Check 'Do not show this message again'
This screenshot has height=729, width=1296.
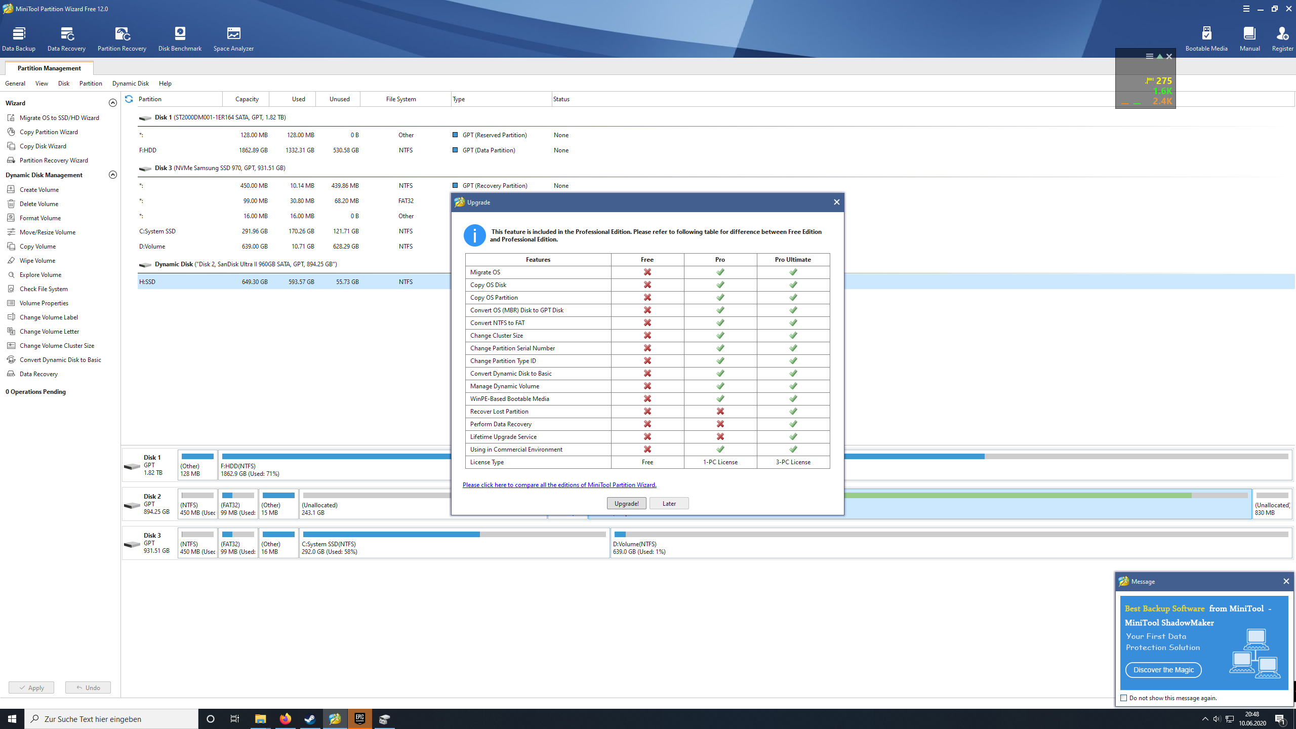[x=1124, y=698]
